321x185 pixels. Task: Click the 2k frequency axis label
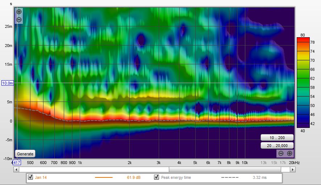click(130, 163)
